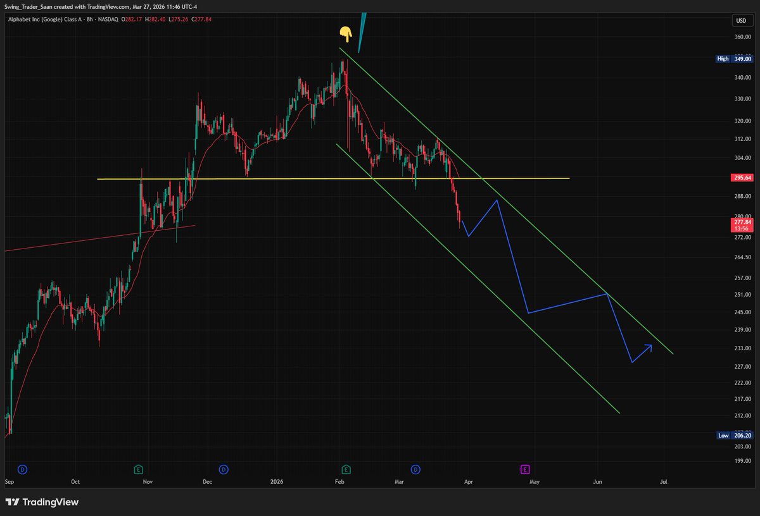Click the 330.00 price axis label

click(742, 99)
